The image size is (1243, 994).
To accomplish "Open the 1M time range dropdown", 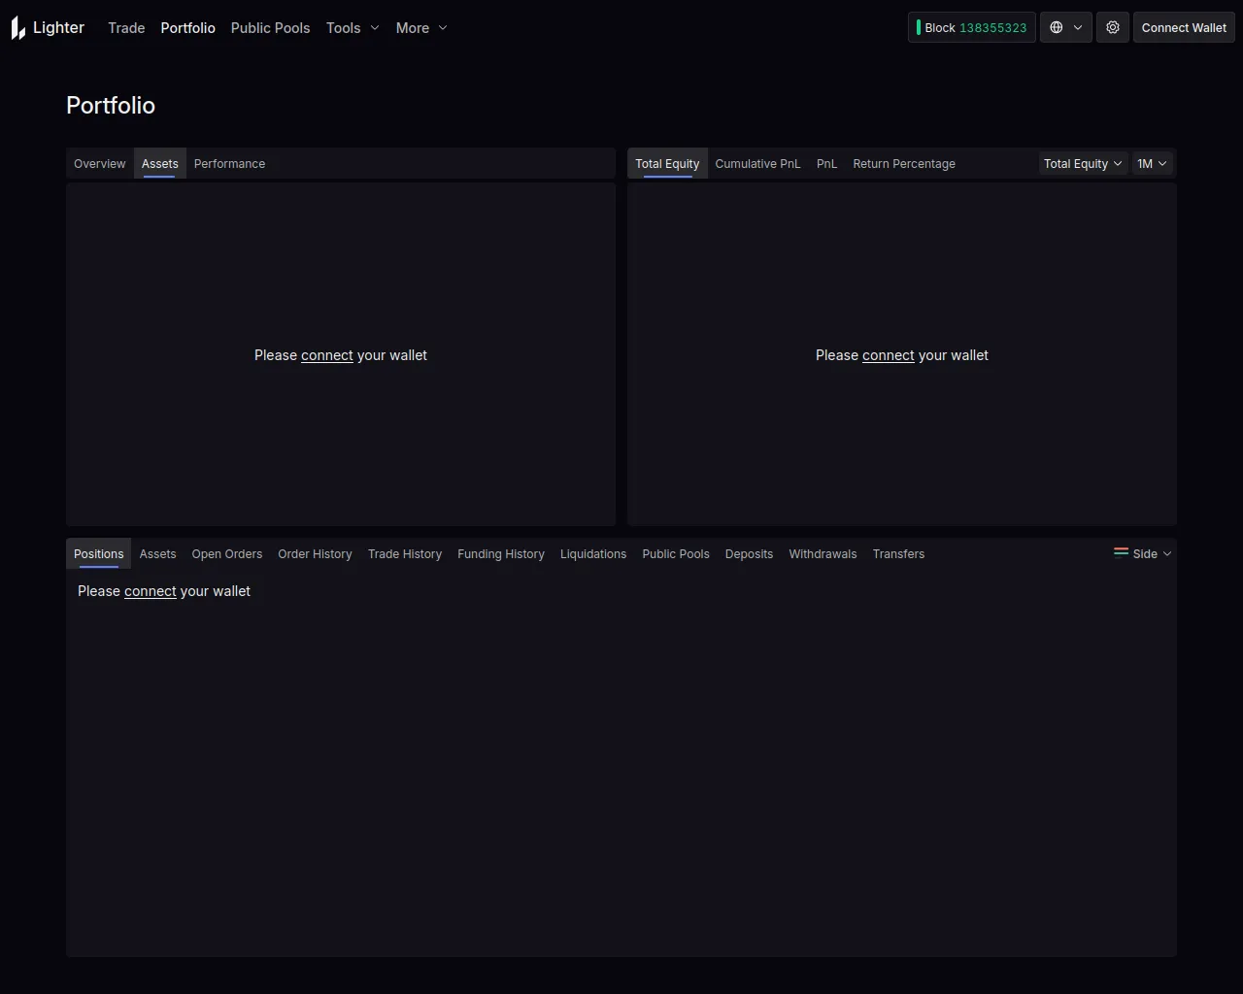I will (x=1152, y=164).
